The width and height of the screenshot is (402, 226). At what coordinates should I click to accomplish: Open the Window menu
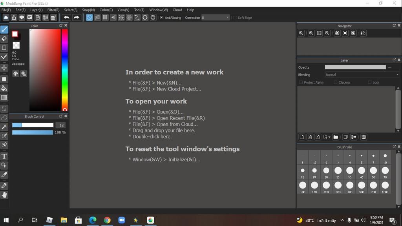159,10
